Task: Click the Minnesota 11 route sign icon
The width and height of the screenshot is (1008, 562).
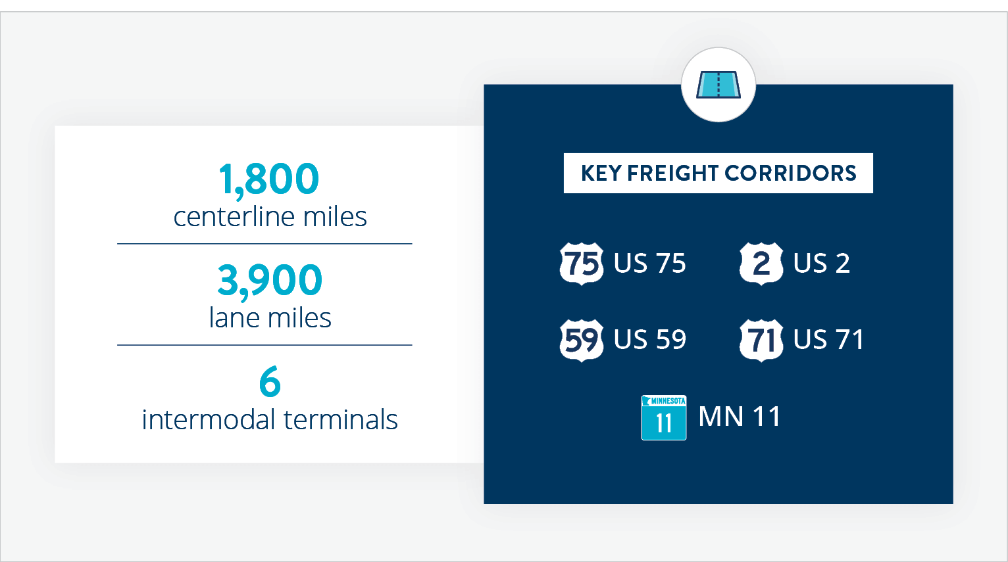Action: (663, 417)
